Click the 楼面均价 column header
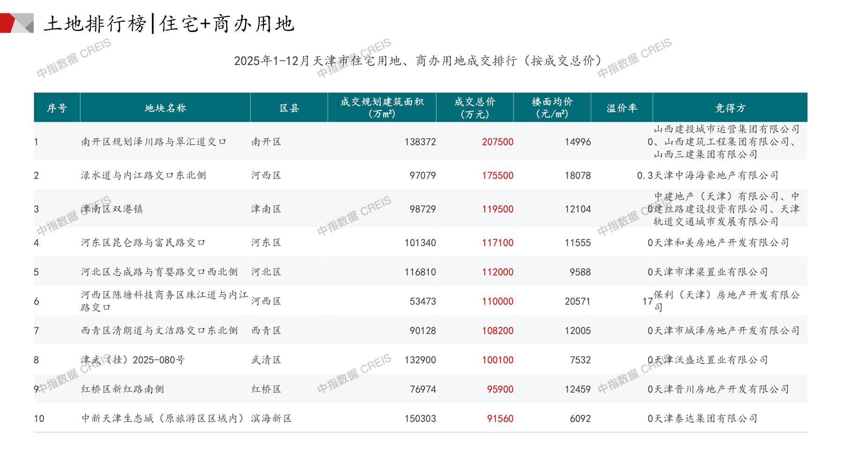The image size is (841, 473). 552,108
